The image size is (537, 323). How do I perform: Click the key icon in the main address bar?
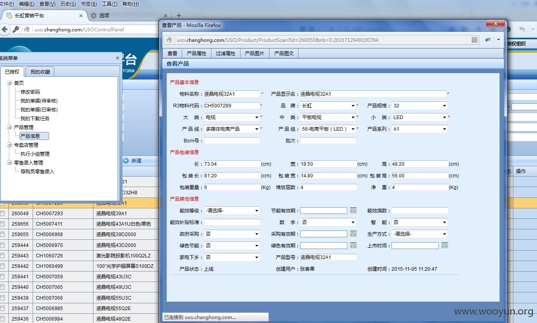pos(16,29)
